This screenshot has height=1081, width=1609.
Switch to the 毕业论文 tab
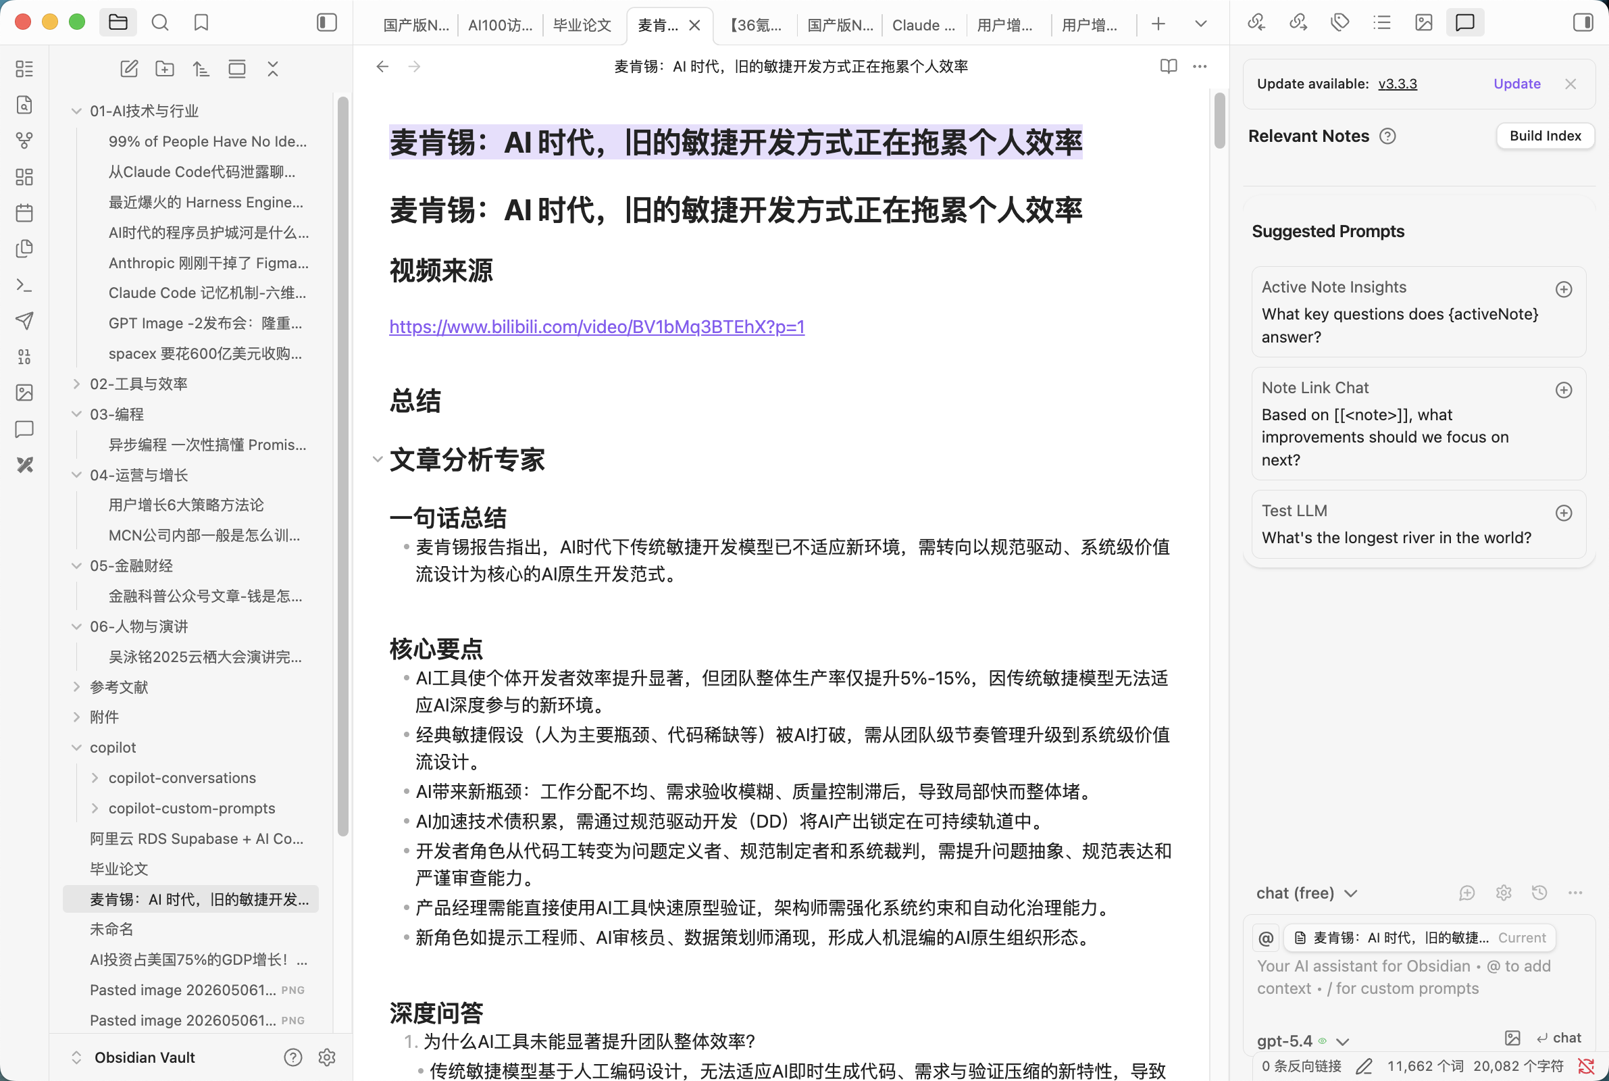click(582, 25)
